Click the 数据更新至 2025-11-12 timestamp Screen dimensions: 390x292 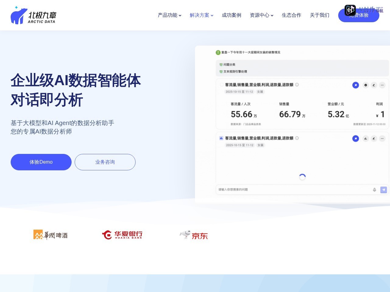point(369,124)
